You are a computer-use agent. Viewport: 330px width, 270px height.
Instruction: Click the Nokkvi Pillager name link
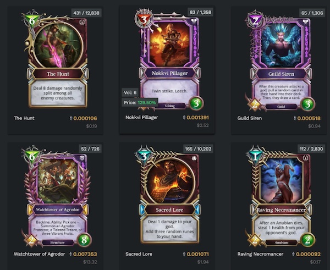pyautogui.click(x=141, y=118)
